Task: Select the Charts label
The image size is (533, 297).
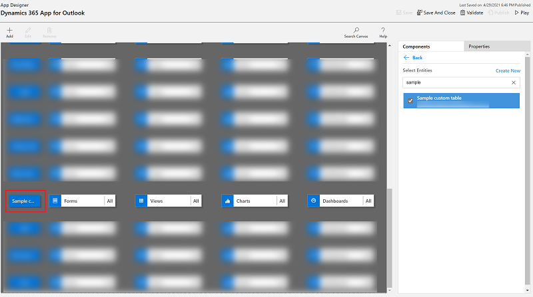Action: click(243, 201)
